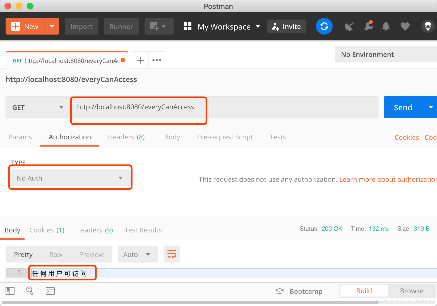Switch to Browse mode
437x306 pixels.
(412, 291)
